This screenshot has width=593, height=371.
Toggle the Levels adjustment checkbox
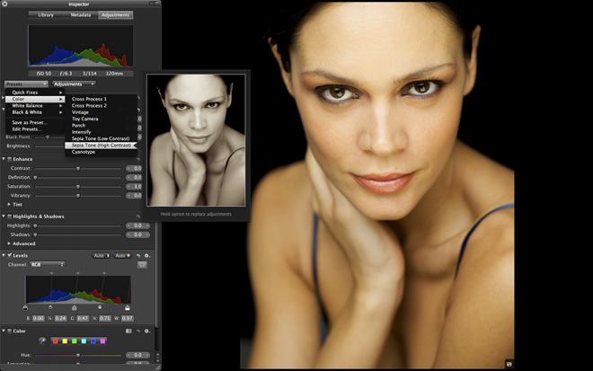tap(10, 255)
